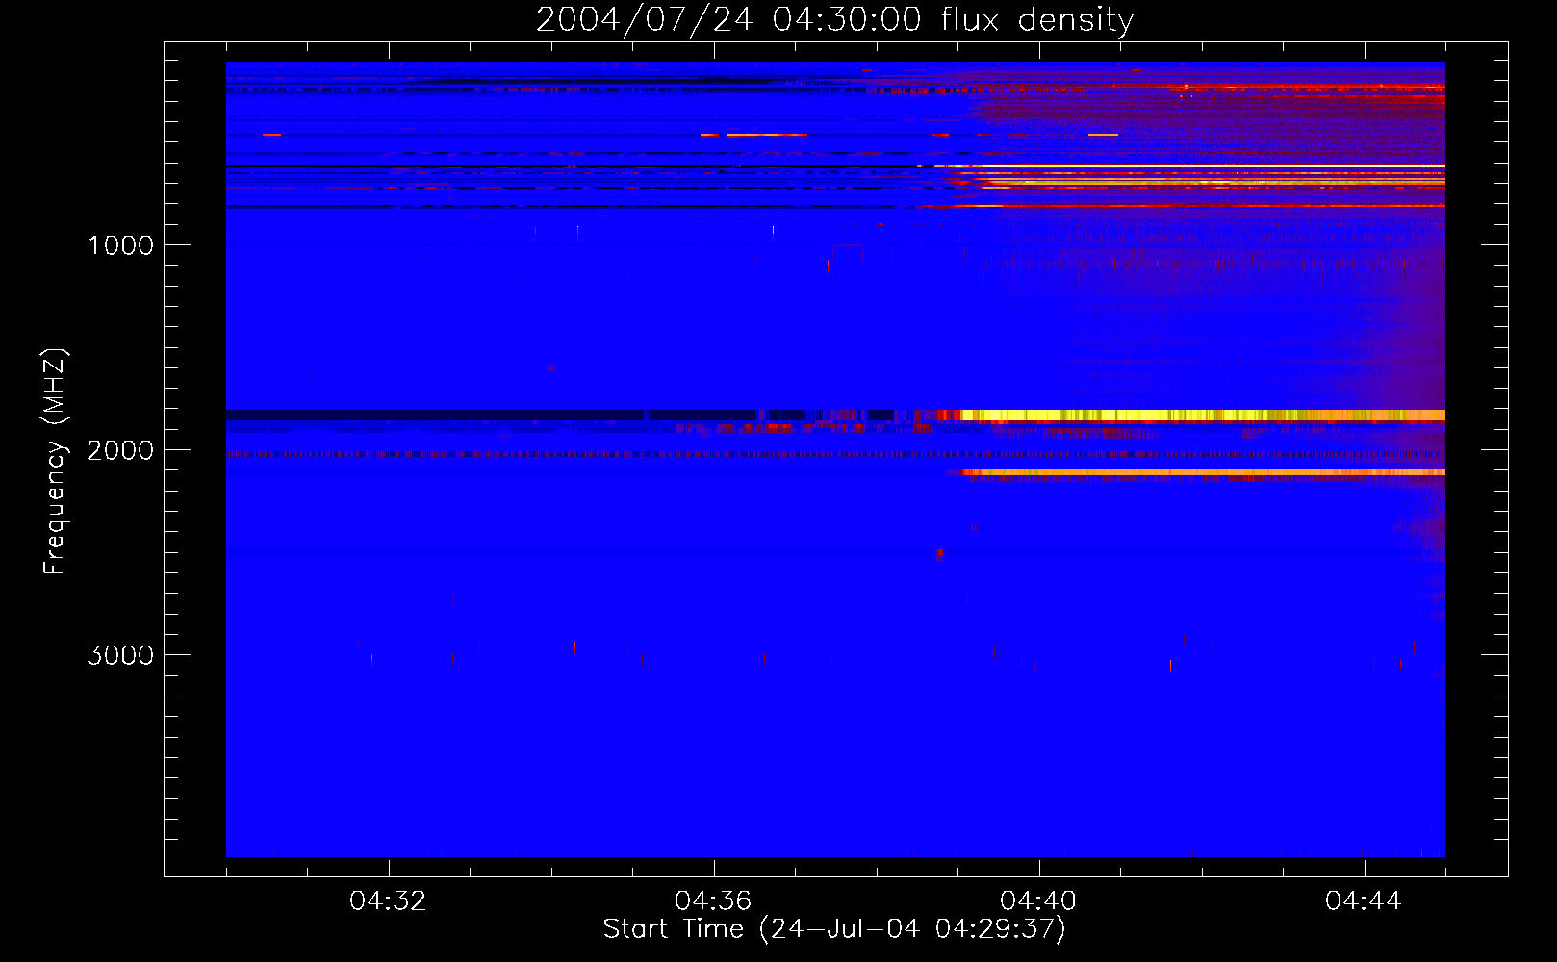Click the 04:32 time tick label
This screenshot has height=962, width=1557.
[388, 901]
